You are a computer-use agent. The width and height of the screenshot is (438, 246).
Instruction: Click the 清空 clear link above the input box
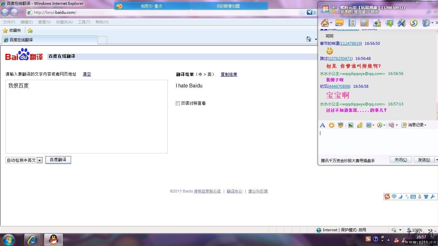coord(87,74)
